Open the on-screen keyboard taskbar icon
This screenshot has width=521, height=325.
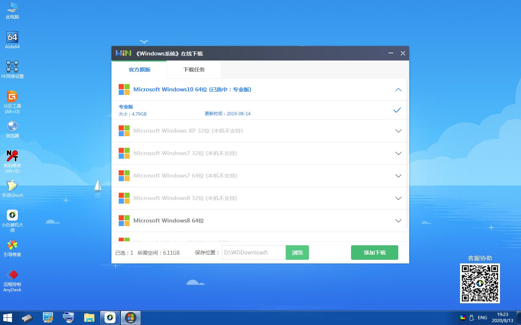[68, 318]
